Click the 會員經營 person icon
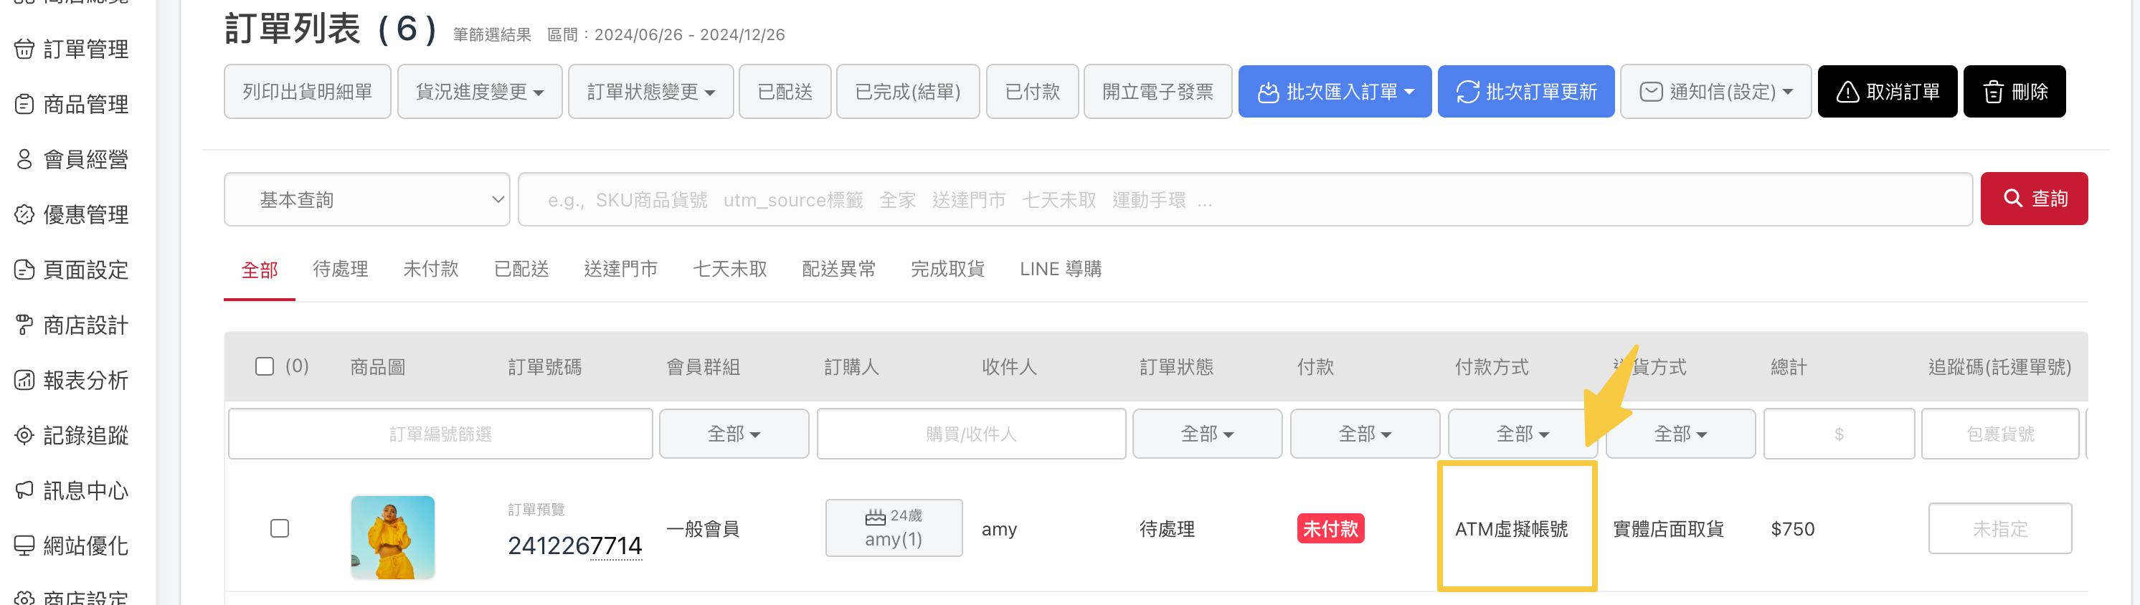The height and width of the screenshot is (605, 2140). [24, 159]
